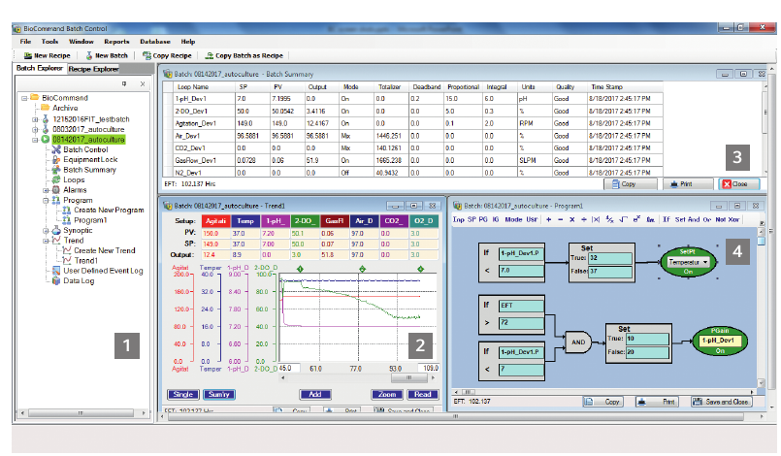Collapse the BioCommand root node
Viewport: 781px width, 456px height.
pyautogui.click(x=24, y=98)
